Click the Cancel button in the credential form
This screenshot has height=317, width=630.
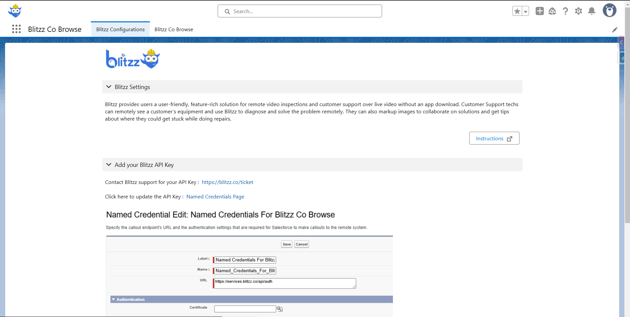tap(302, 244)
